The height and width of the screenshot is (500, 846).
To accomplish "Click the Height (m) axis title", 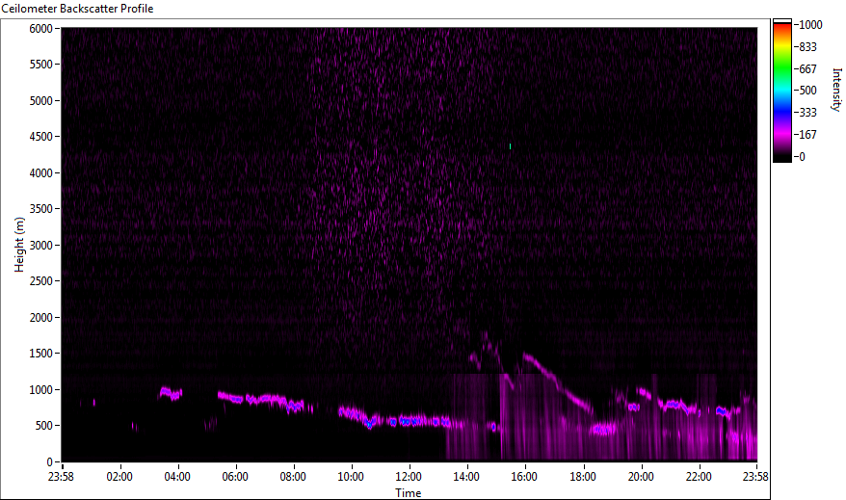I will coord(19,245).
